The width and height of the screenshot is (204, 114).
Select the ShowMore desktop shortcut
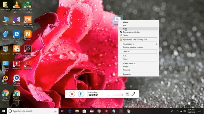pos(28,65)
